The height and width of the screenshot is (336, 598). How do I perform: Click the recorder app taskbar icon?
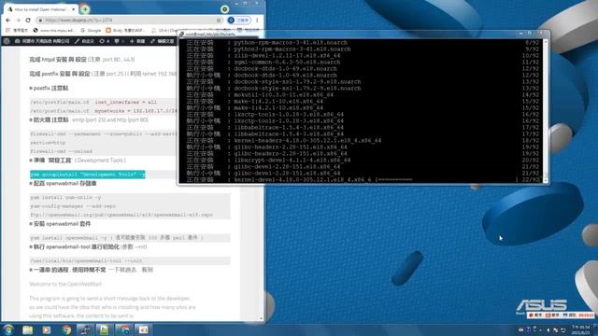click(x=143, y=329)
